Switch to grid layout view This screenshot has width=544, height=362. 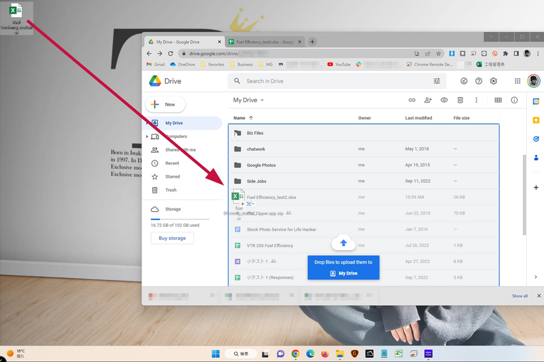pyautogui.click(x=498, y=100)
